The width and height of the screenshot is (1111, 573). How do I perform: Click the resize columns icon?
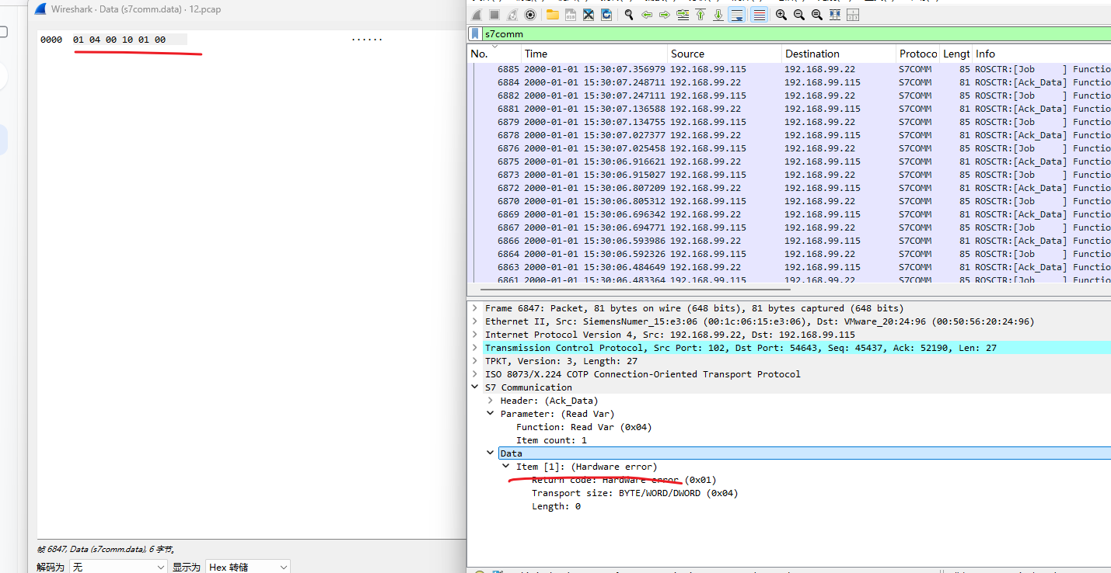(x=835, y=15)
